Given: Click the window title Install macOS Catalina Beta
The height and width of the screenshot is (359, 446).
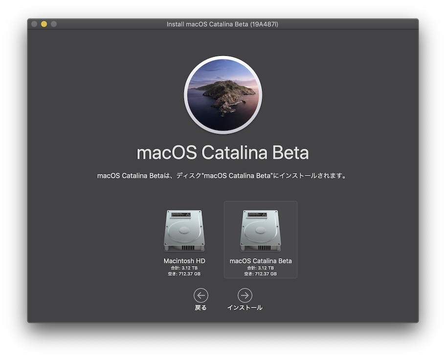Looking at the screenshot, I should pyautogui.click(x=223, y=24).
